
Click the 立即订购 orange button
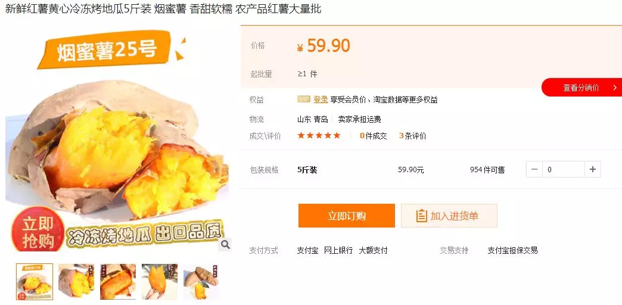click(346, 216)
